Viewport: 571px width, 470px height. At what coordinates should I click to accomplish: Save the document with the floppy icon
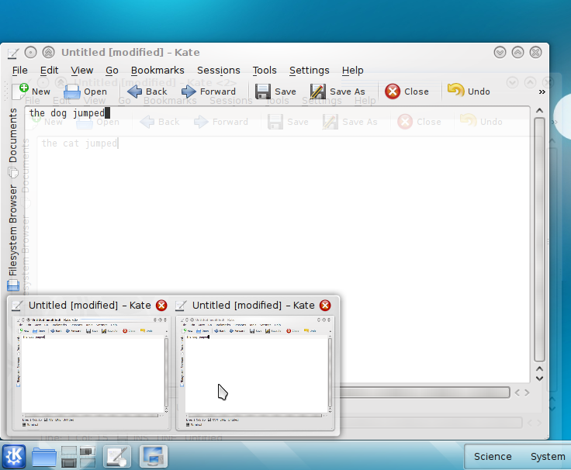(x=262, y=92)
